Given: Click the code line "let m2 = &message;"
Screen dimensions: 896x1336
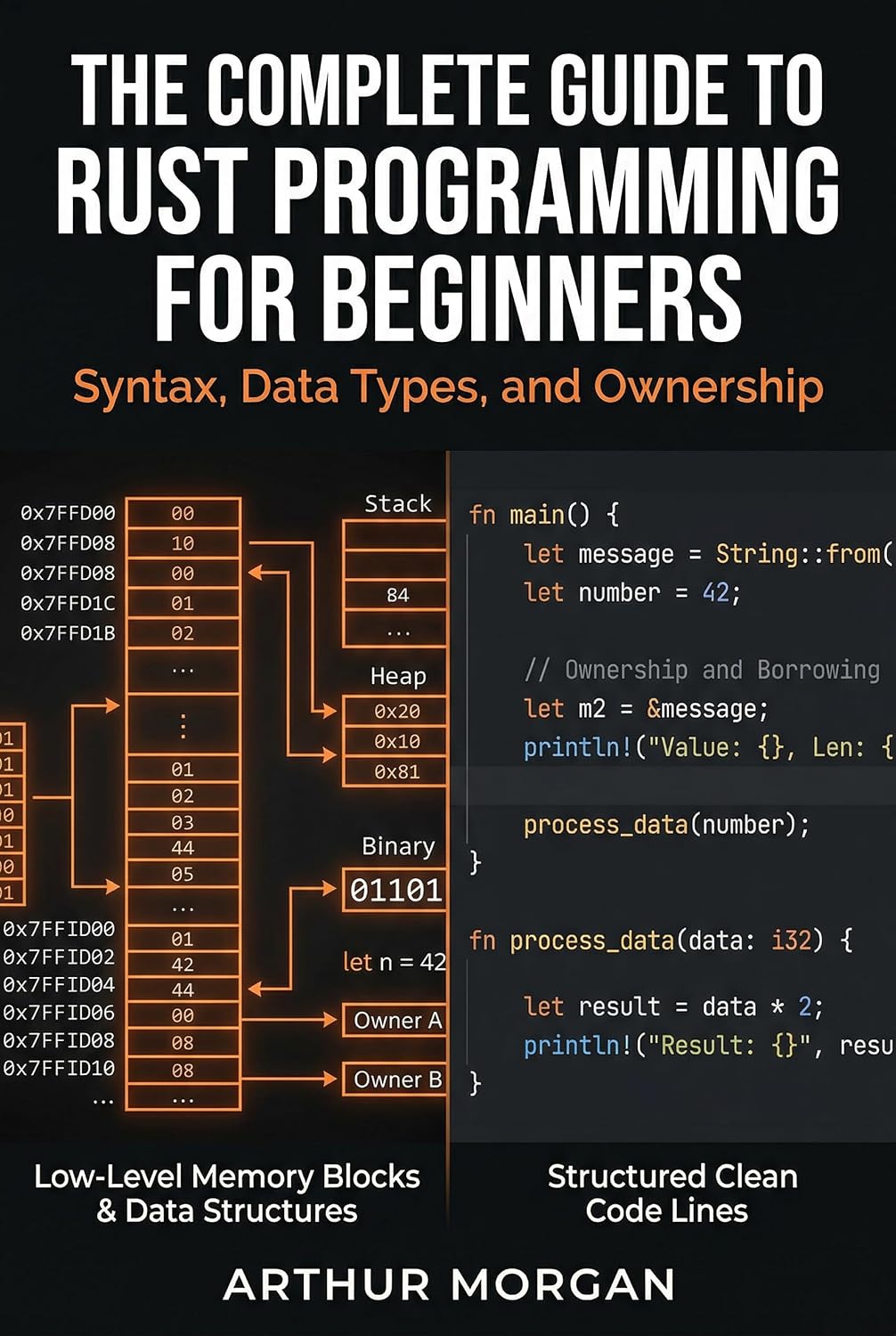Looking at the screenshot, I should pos(646,709).
